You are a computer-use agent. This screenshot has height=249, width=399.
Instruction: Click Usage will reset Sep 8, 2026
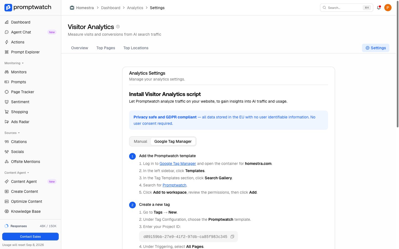(x=23, y=245)
